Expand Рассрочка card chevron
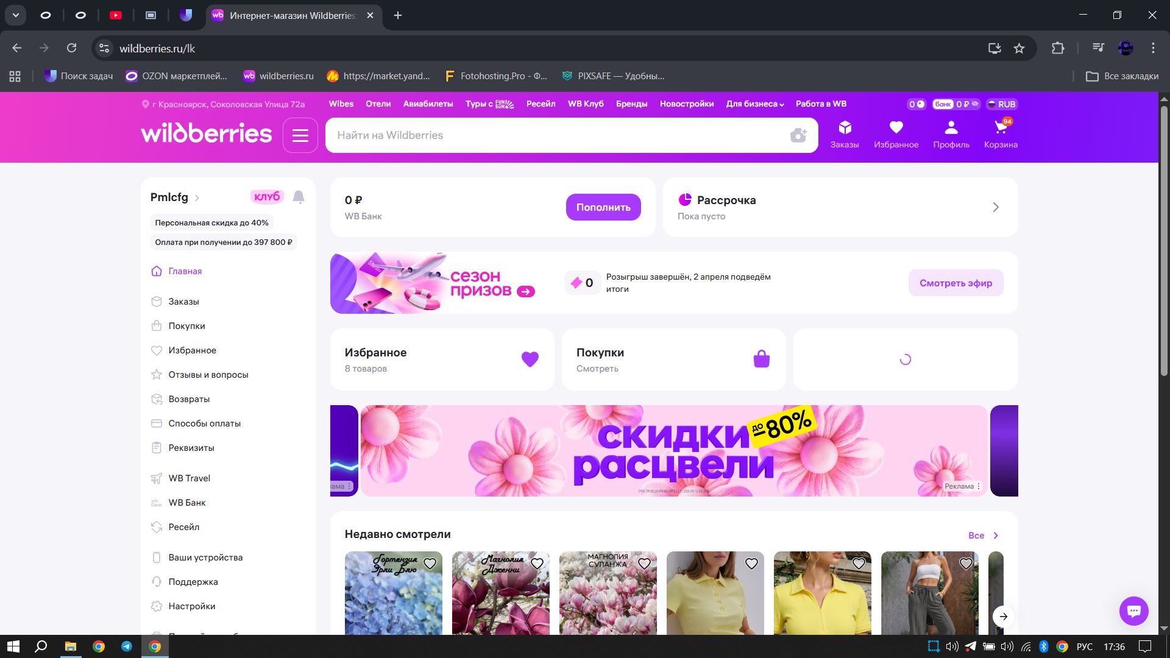This screenshot has height=658, width=1170. coord(996,207)
